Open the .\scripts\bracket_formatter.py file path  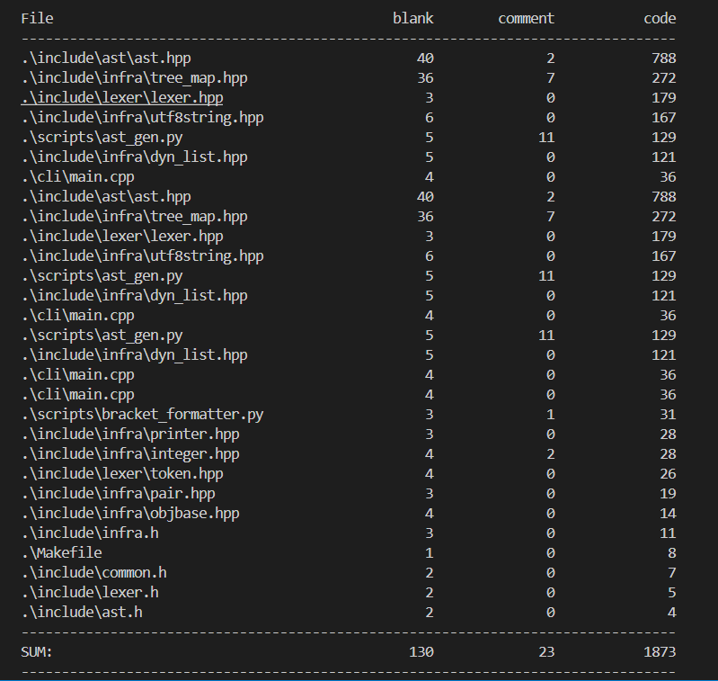click(142, 415)
